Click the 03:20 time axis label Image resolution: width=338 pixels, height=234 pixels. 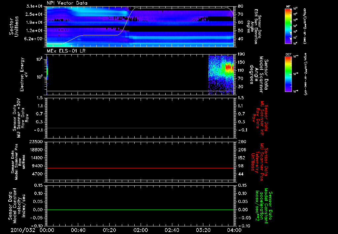203,230
